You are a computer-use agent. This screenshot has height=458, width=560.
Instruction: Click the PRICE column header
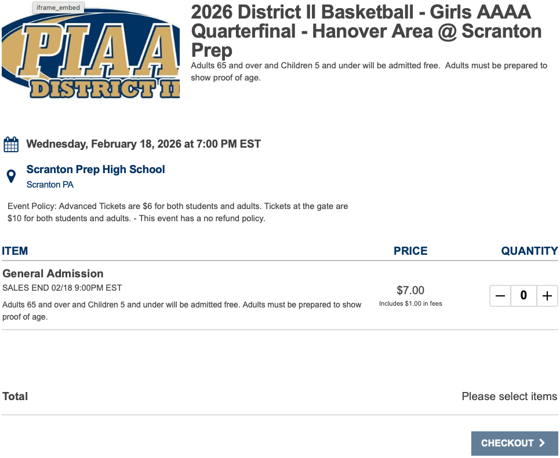tap(410, 251)
